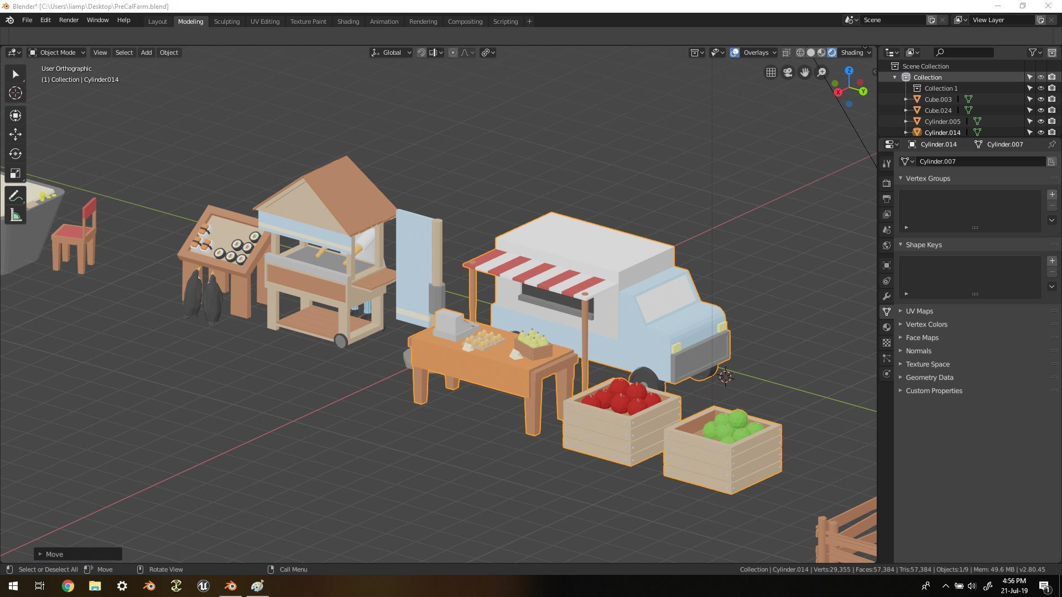The image size is (1062, 597).
Task: Toggle visibility of Cylinder.005 in outliner
Action: (x=1040, y=122)
